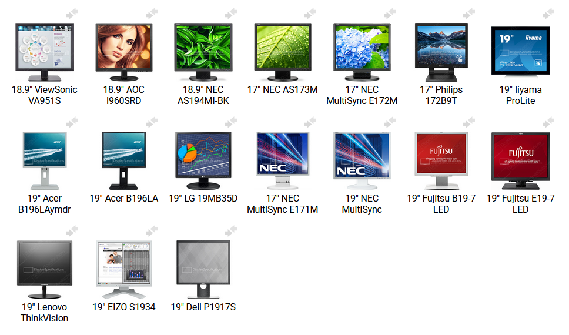
Task: Click the 19" Lenovo ThinkVision link
Action: pos(45,313)
